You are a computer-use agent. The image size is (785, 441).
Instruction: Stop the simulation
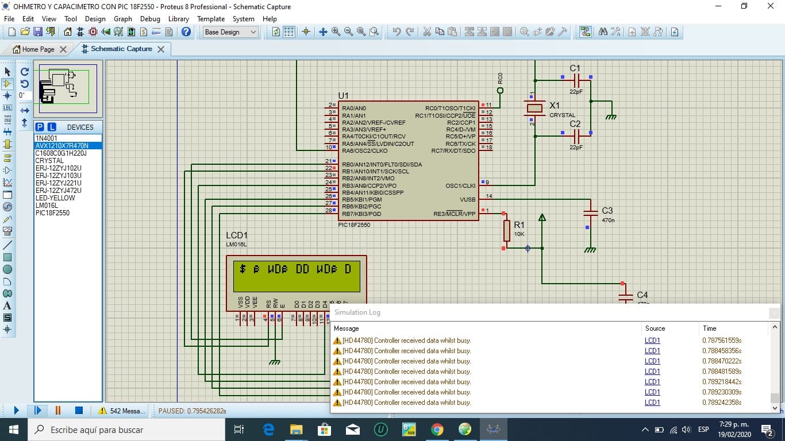[79, 411]
